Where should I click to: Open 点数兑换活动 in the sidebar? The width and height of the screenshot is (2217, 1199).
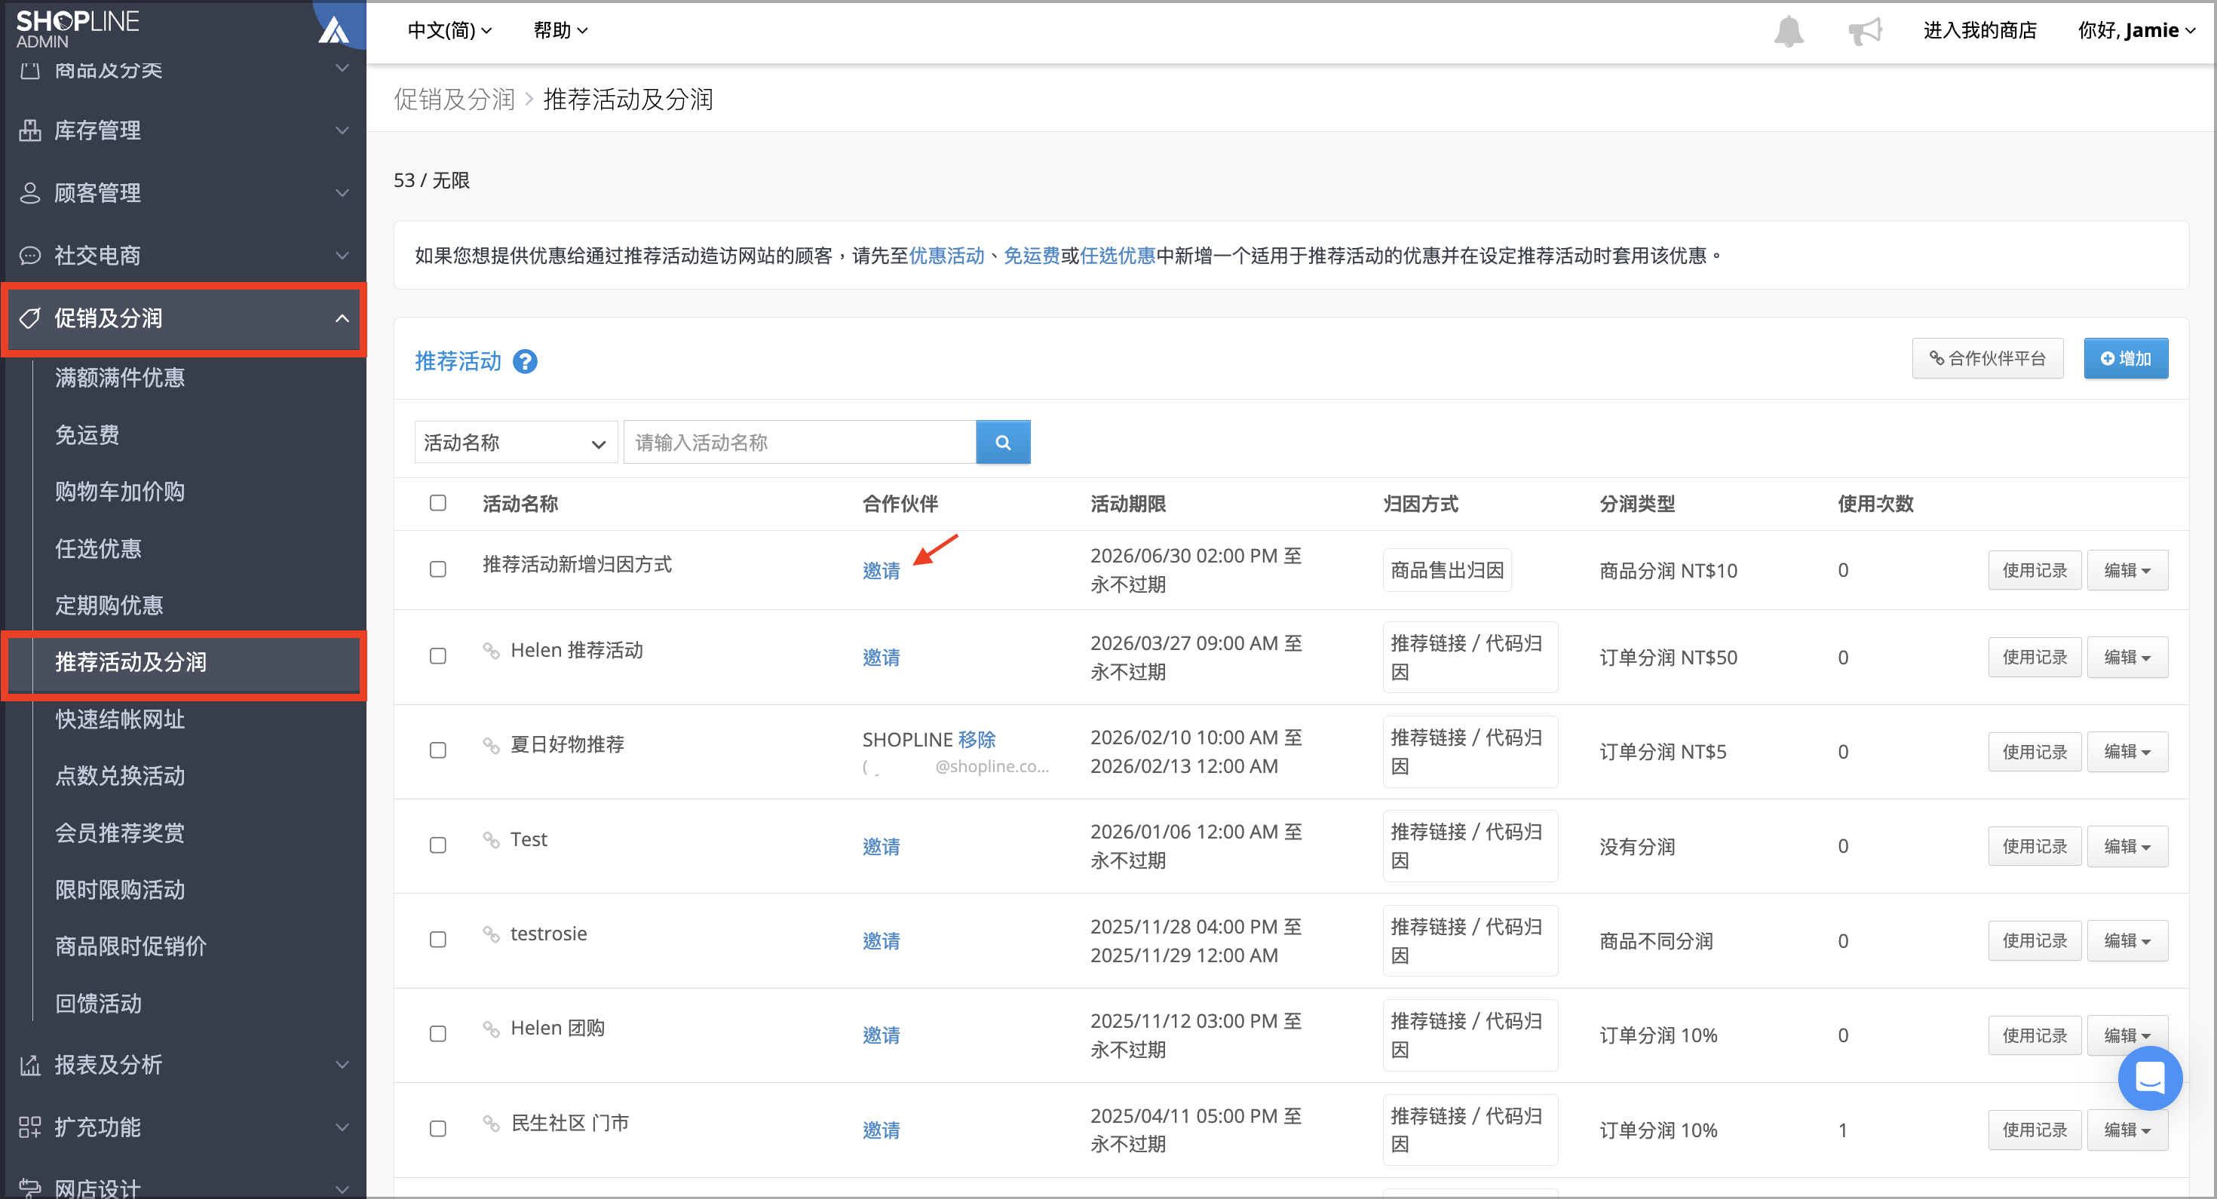point(120,777)
